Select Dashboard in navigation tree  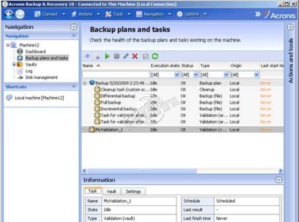point(36,51)
